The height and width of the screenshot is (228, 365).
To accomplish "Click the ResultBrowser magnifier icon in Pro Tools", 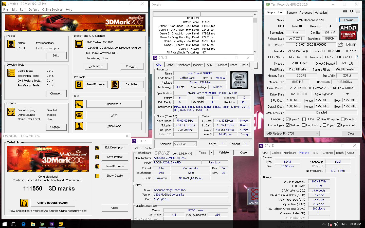I will pyautogui.click(x=79, y=84).
